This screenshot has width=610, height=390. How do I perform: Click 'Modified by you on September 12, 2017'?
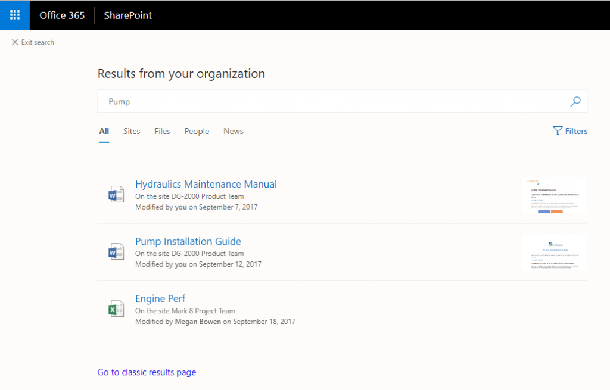click(198, 264)
